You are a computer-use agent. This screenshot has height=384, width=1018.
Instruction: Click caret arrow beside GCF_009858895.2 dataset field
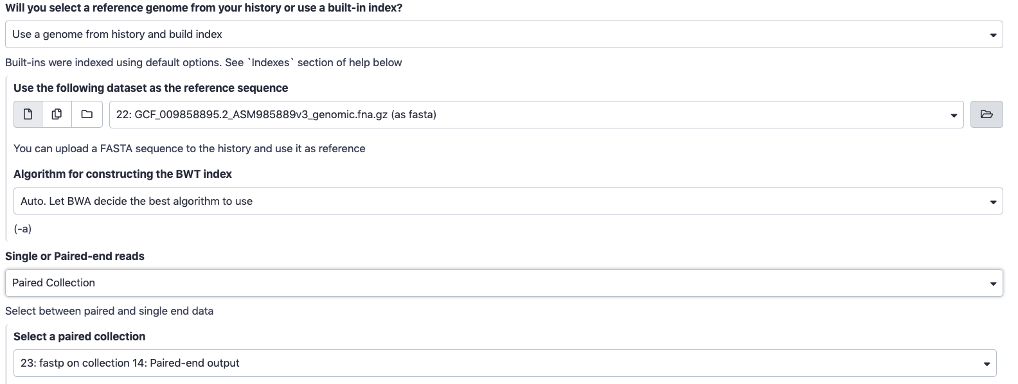pos(954,116)
